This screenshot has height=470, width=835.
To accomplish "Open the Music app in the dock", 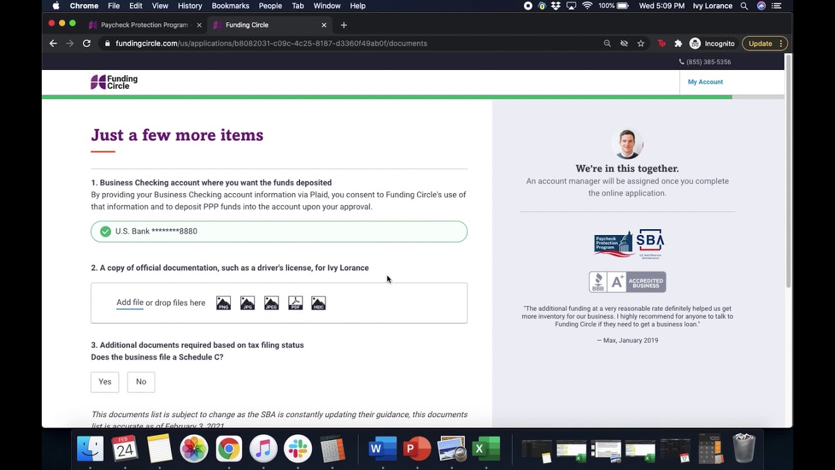I will 263,449.
